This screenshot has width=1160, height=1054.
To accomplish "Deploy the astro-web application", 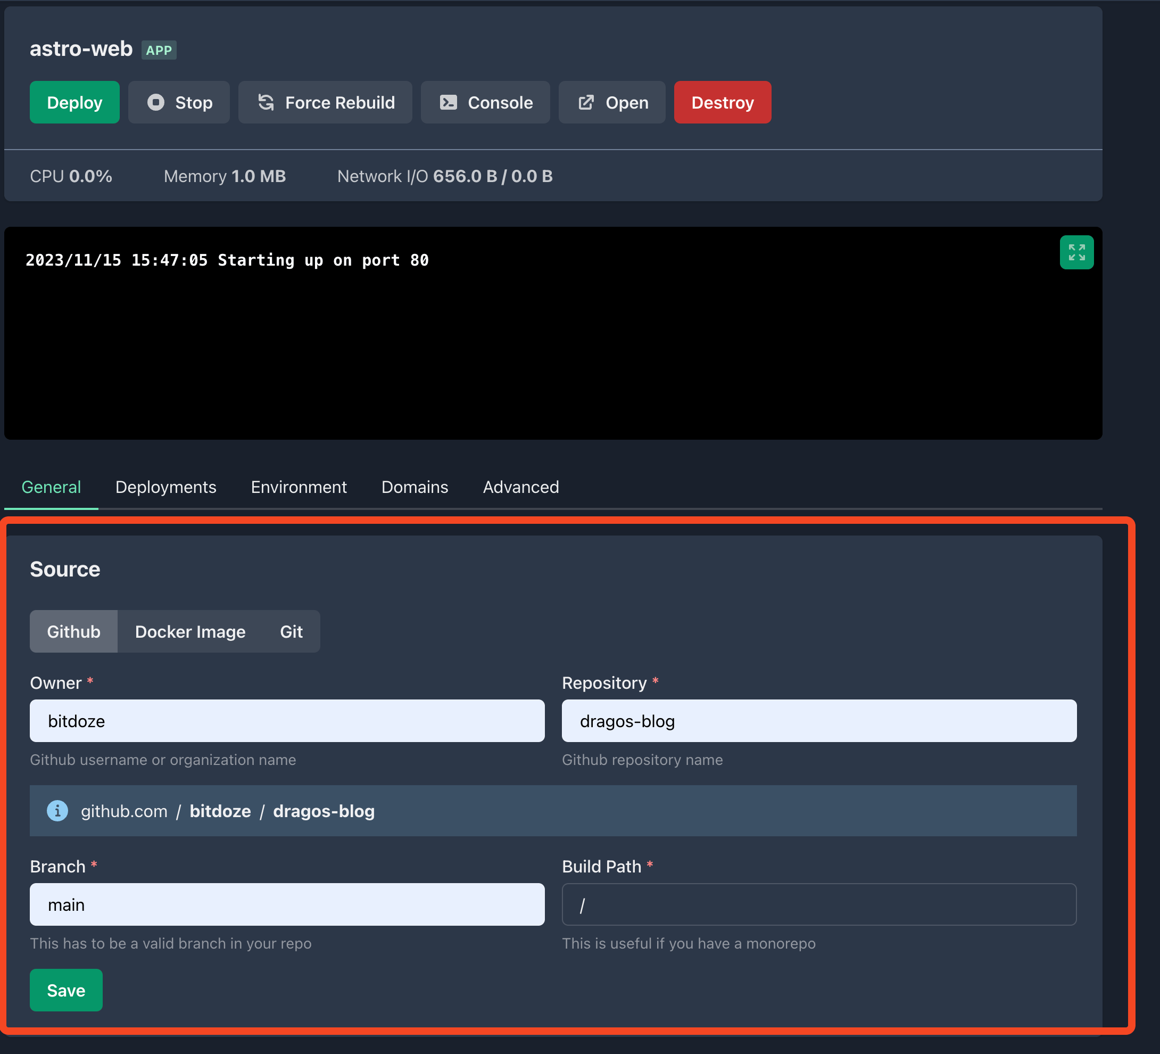I will pos(74,102).
